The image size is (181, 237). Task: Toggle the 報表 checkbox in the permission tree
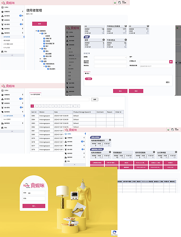(42, 59)
